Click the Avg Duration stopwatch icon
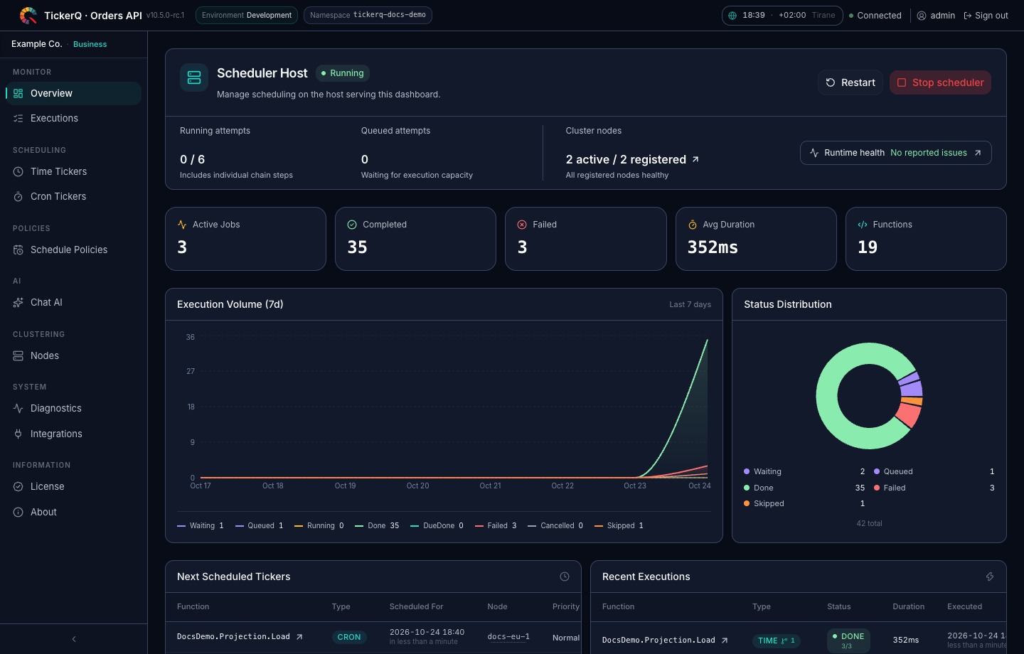The width and height of the screenshot is (1024, 654). pos(693,225)
